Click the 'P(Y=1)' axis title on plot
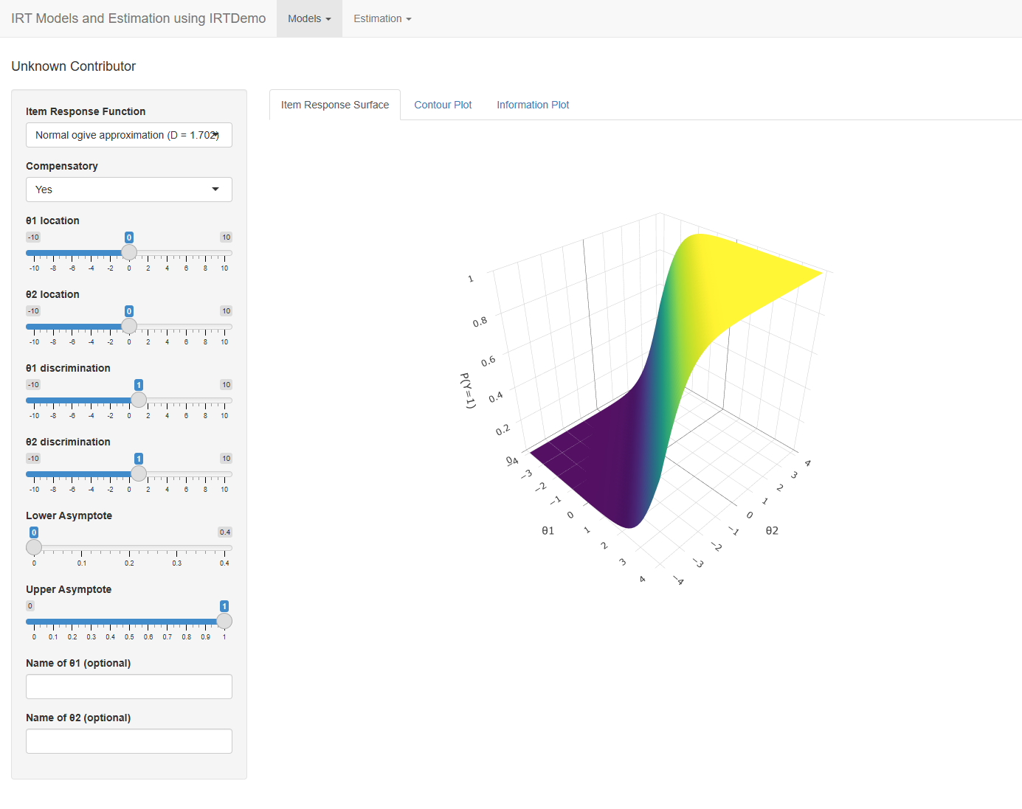This screenshot has height=809, width=1022. click(x=468, y=391)
